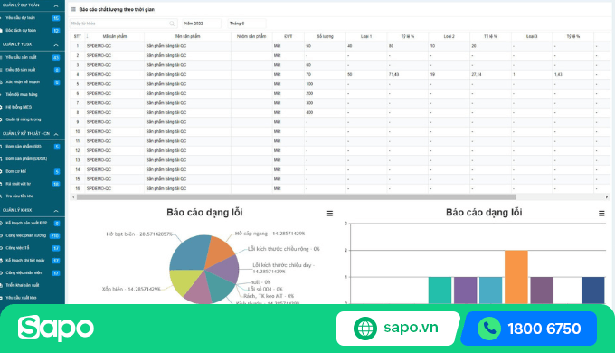Click the table's horizontal scrollbar
This screenshot has width=615, height=353.
click(296, 197)
